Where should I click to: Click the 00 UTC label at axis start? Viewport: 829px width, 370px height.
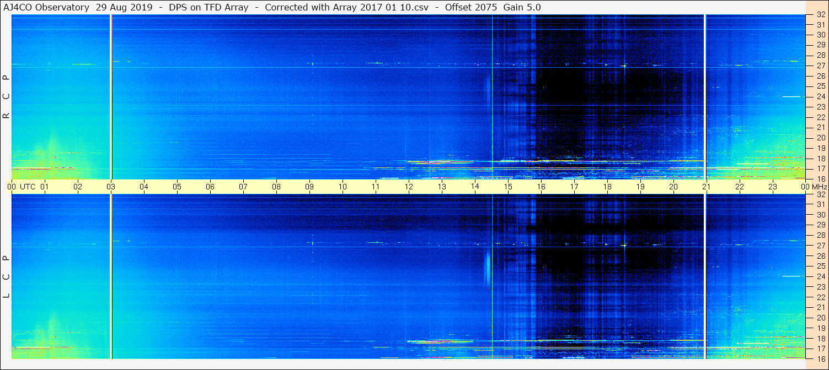[23, 187]
